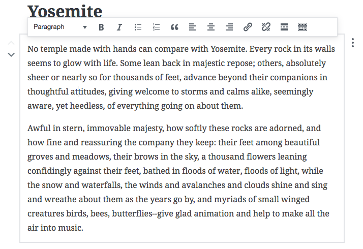Apply blockquote formatting
This screenshot has width=363, height=249.
point(174,27)
